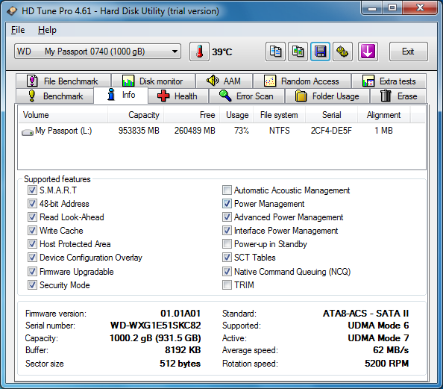Click the purple down-arrow minimize-to-tray icon

click(368, 52)
